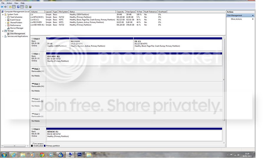This screenshot has width=265, height=159.
Task: Open Safari compass icon in taskbar
Action: coord(51,155)
